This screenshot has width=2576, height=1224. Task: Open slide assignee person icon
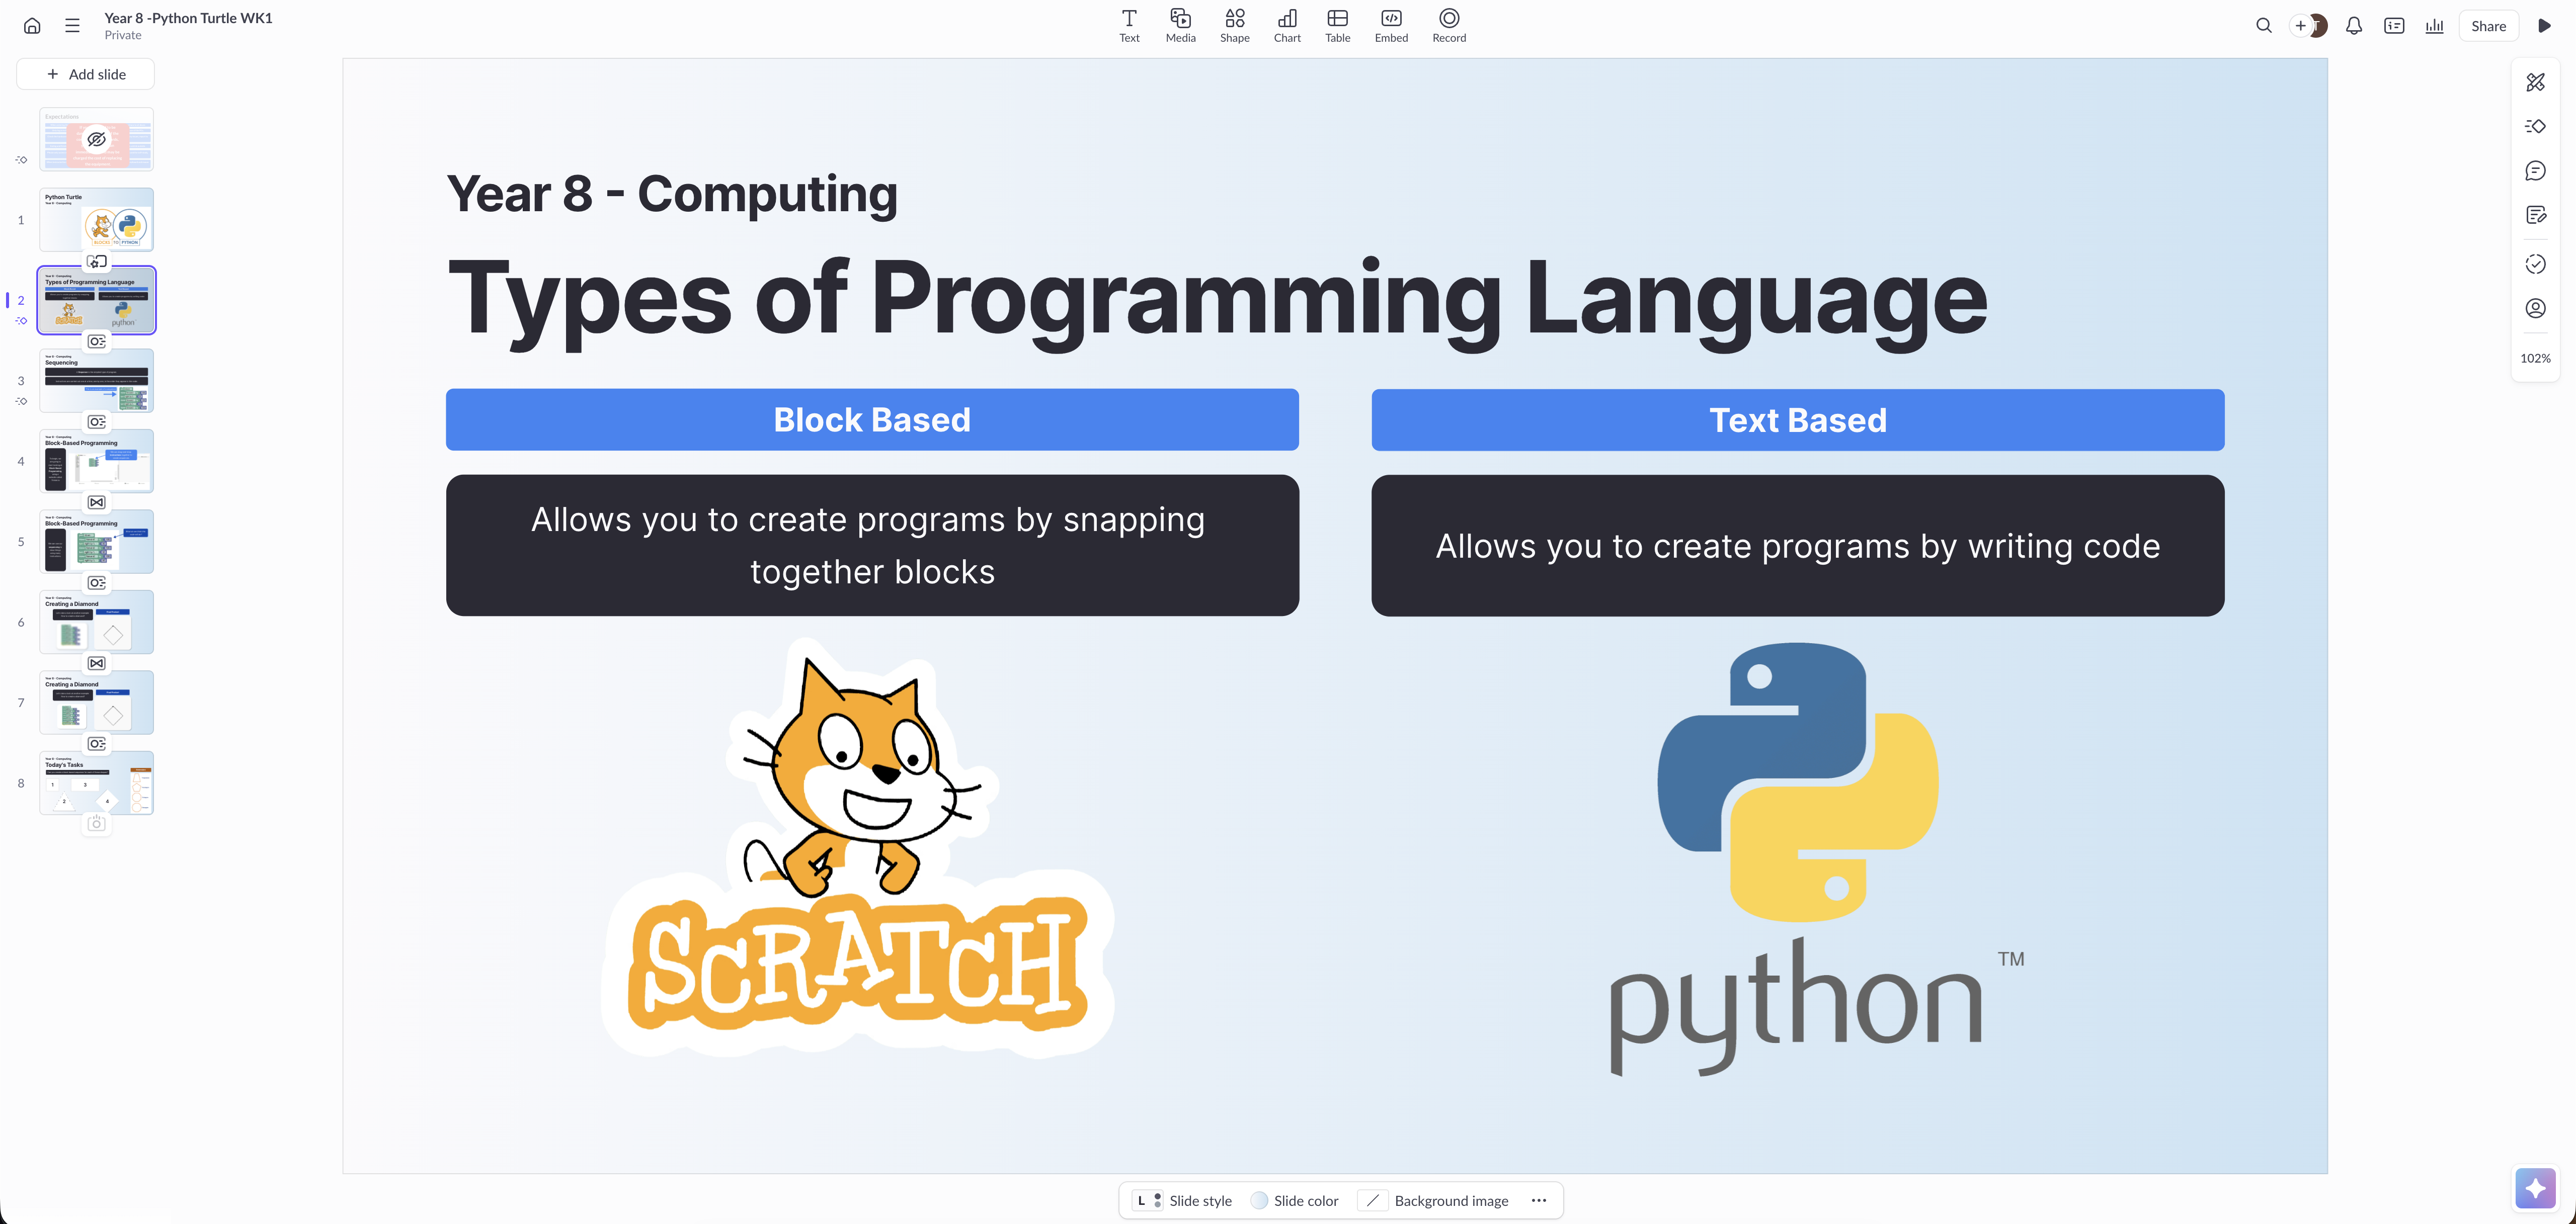click(x=2535, y=308)
